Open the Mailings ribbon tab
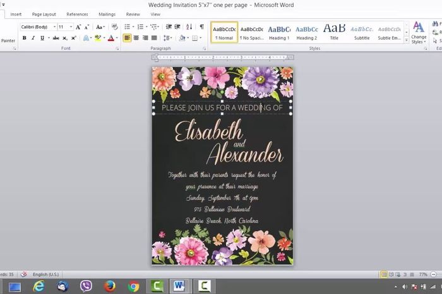This screenshot has height=294, width=442. click(x=107, y=14)
